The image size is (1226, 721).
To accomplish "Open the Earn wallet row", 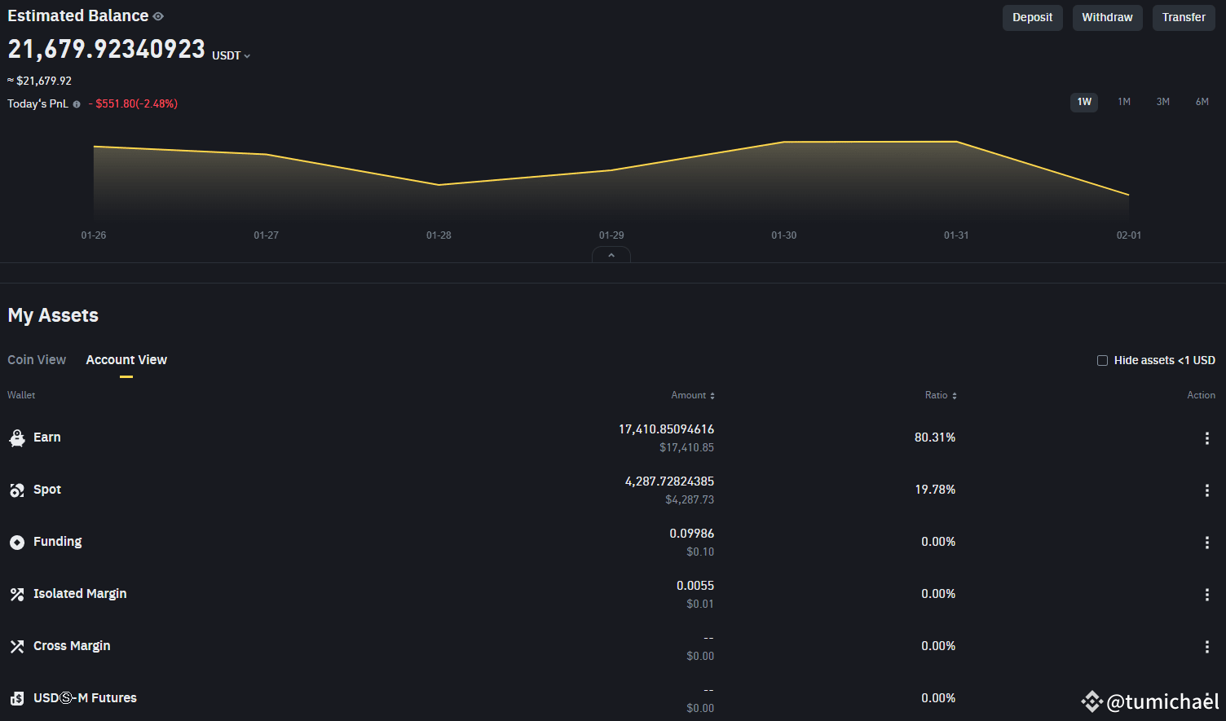I will coord(611,437).
